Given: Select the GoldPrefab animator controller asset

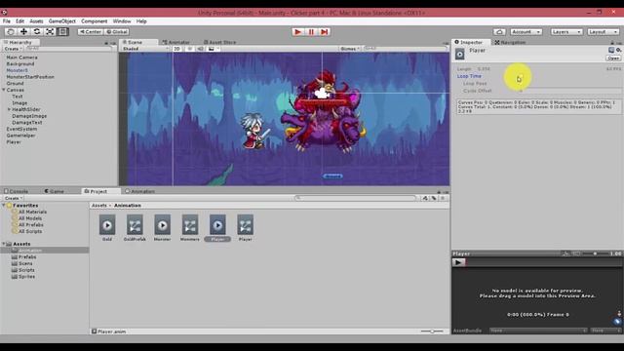Looking at the screenshot, I should (x=135, y=228).
